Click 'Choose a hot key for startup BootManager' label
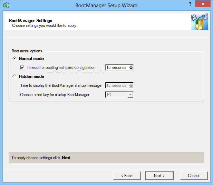 [x=55, y=95]
